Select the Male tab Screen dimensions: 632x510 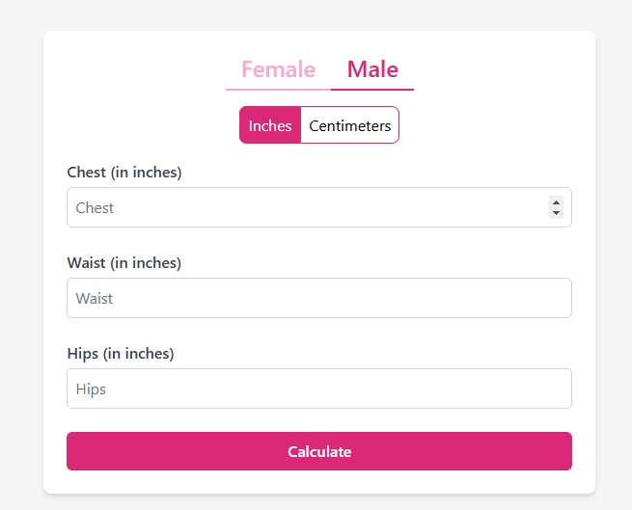(372, 69)
